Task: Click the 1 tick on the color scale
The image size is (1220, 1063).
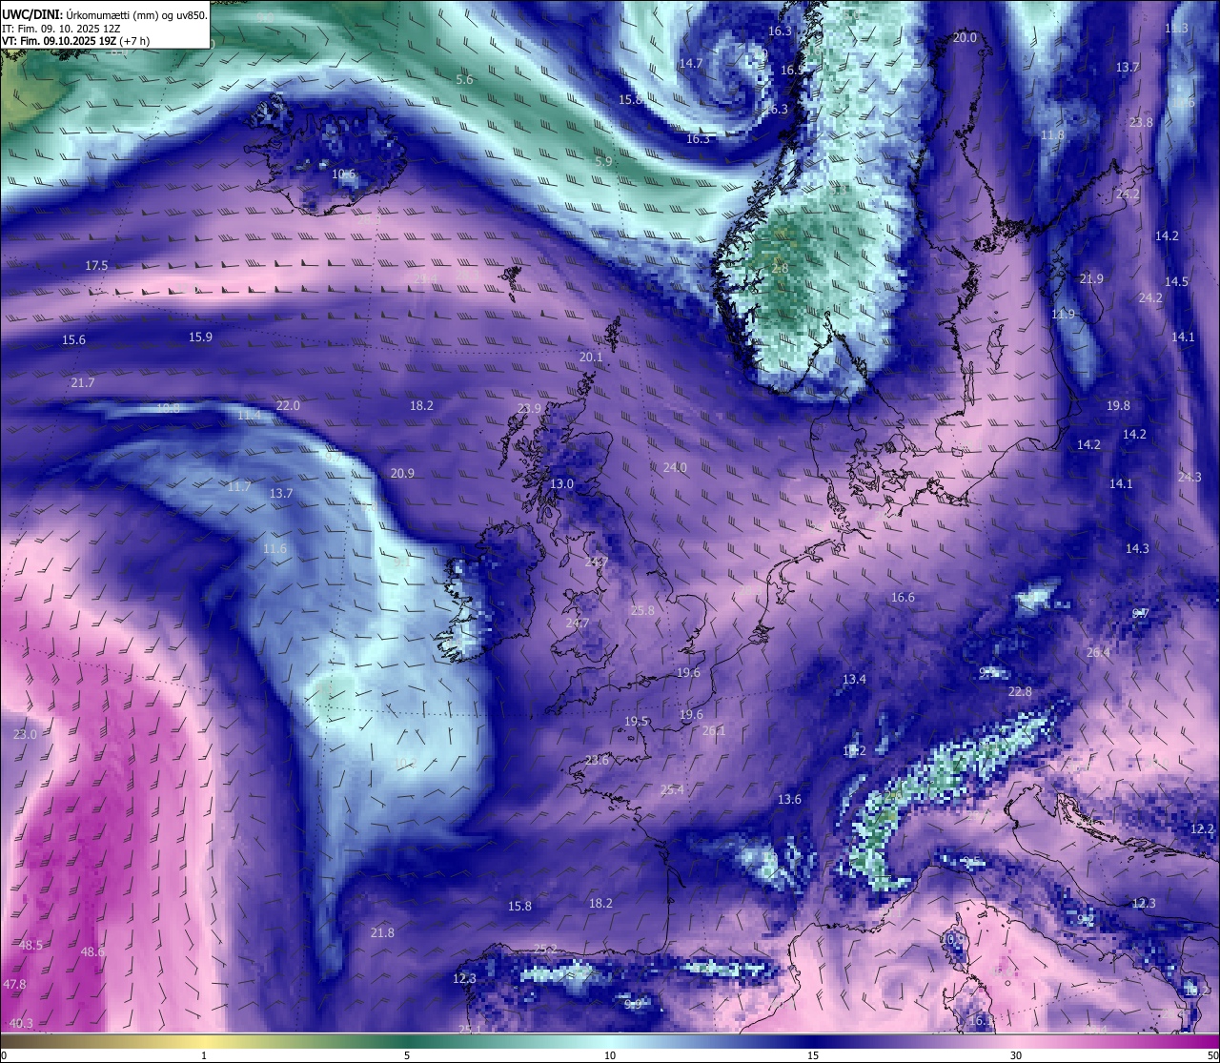Action: click(x=204, y=1055)
